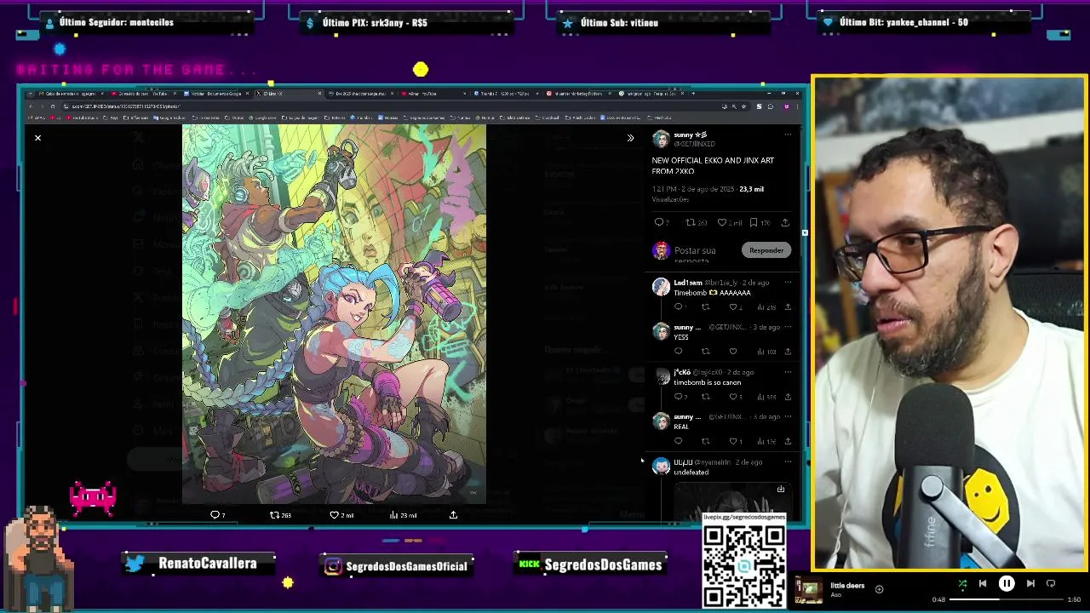Open more options on 'timebomb is so canon' reply
This screenshot has width=1090, height=613.
click(x=788, y=372)
